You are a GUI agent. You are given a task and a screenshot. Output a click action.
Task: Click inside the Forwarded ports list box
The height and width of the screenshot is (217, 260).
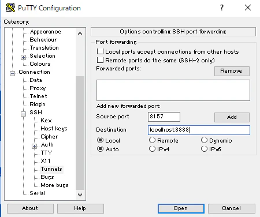[x=173, y=90]
